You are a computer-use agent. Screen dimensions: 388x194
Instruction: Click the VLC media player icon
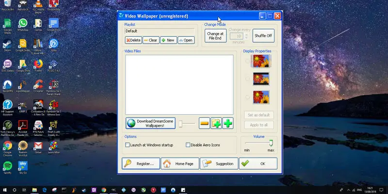[x=38, y=7]
